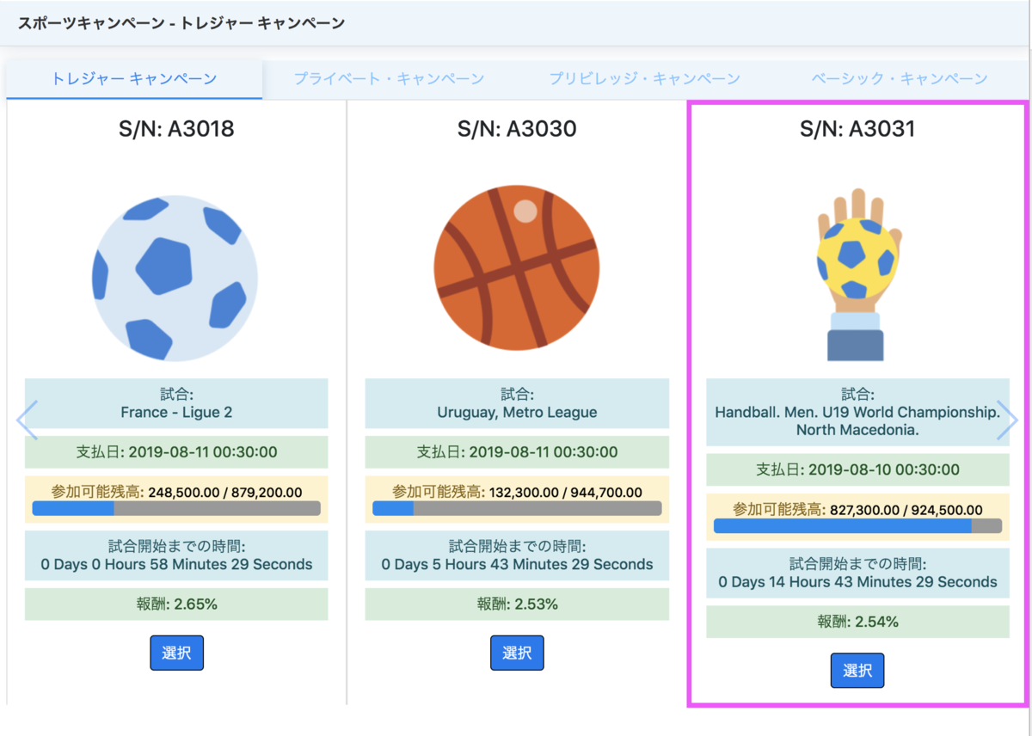
Task: Click payment date under Uruguay, Metro League
Action: (x=517, y=452)
